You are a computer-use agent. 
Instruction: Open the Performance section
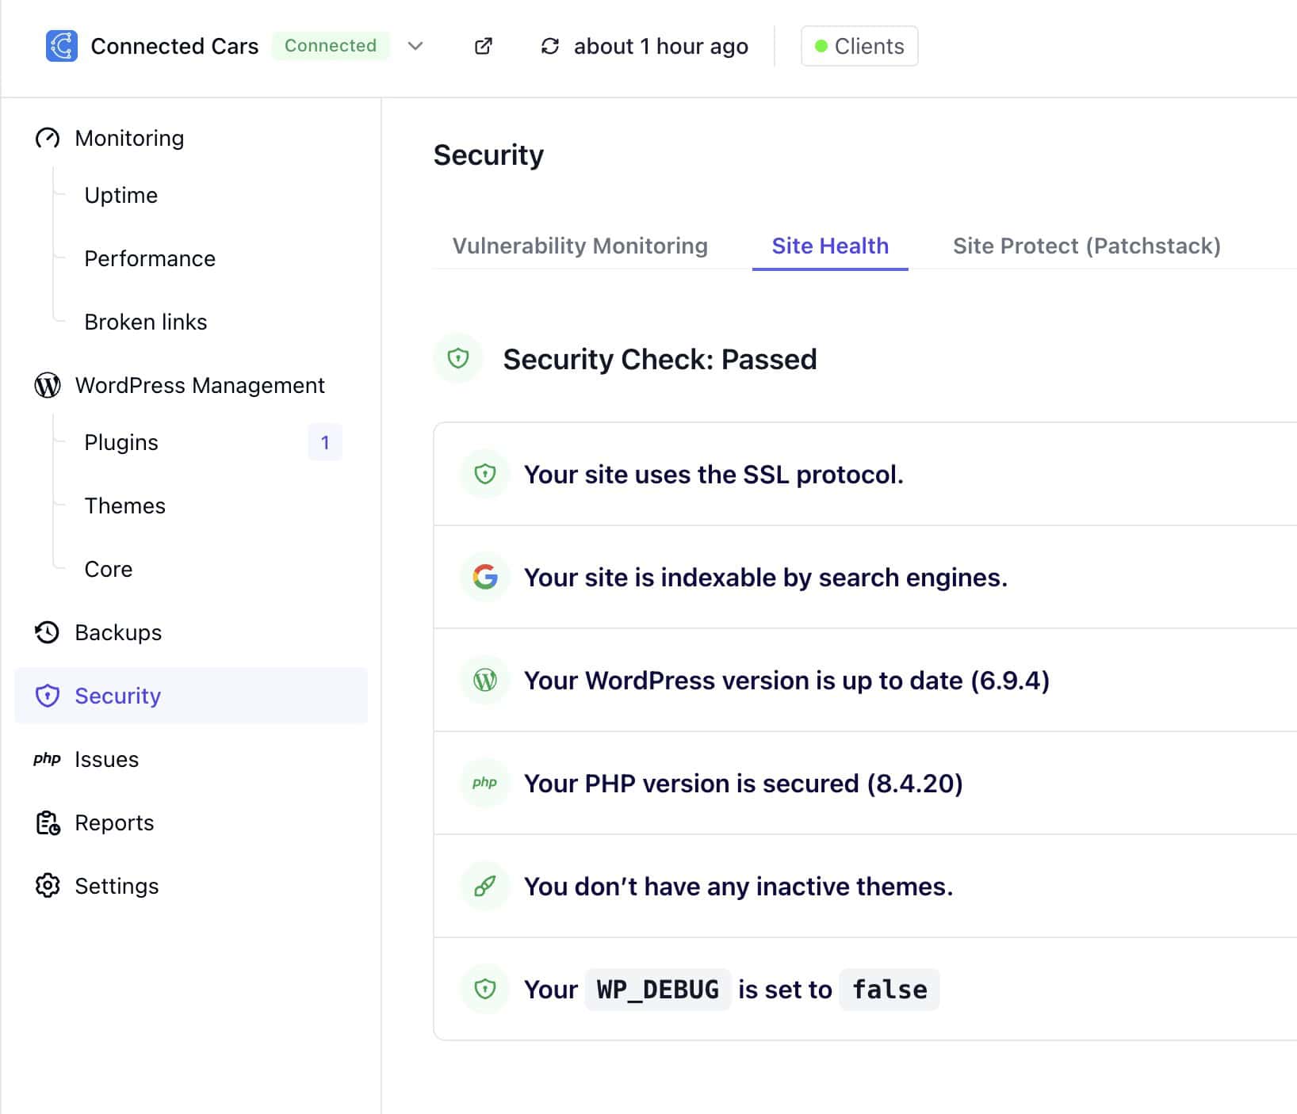[150, 258]
